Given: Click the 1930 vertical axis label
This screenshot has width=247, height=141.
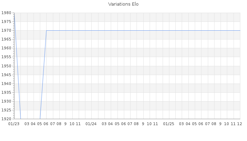Looking at the screenshot, I should pyautogui.click(x=6, y=101).
